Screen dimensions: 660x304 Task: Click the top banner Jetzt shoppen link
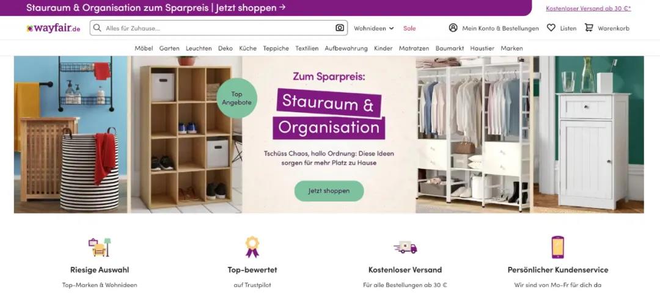click(x=251, y=7)
